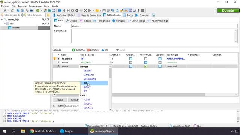Click the Copy toolbar icon
Screen dimensions: 240x135
pyautogui.click(x=18, y=10)
